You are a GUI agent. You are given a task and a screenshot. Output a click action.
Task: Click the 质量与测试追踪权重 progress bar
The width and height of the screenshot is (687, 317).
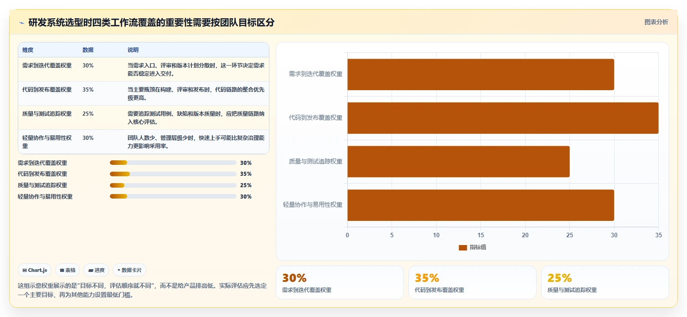coord(173,185)
